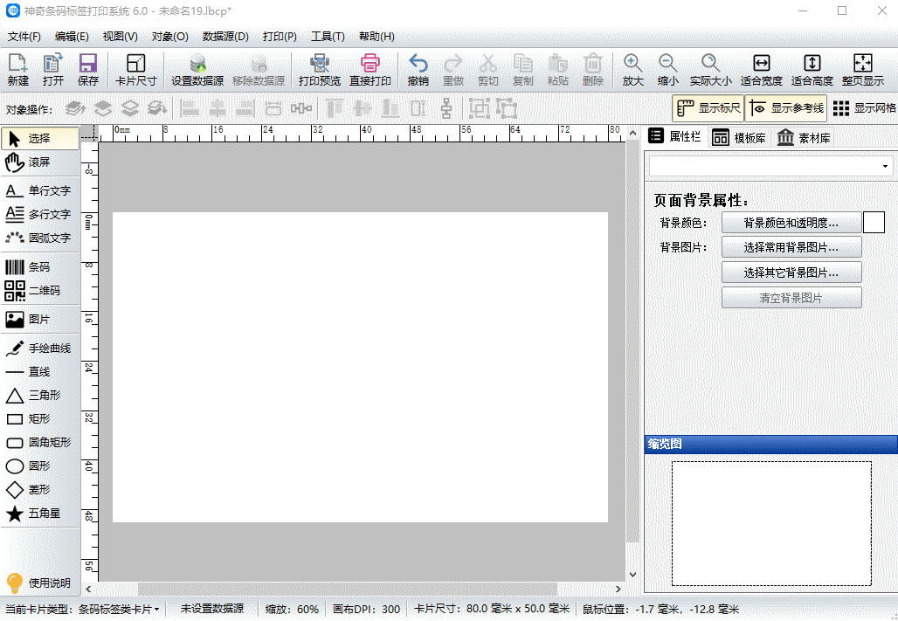The height and width of the screenshot is (621, 898).
Task: Create a new label with 新建
Action: pyautogui.click(x=17, y=70)
